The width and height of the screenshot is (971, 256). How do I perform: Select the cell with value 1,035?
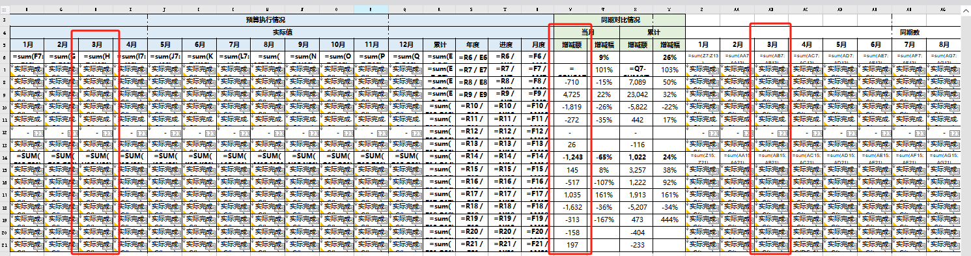click(571, 195)
